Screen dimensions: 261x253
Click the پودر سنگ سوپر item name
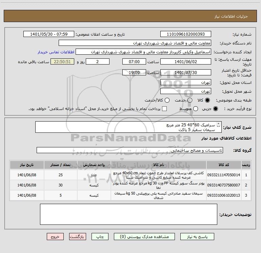click(159, 185)
